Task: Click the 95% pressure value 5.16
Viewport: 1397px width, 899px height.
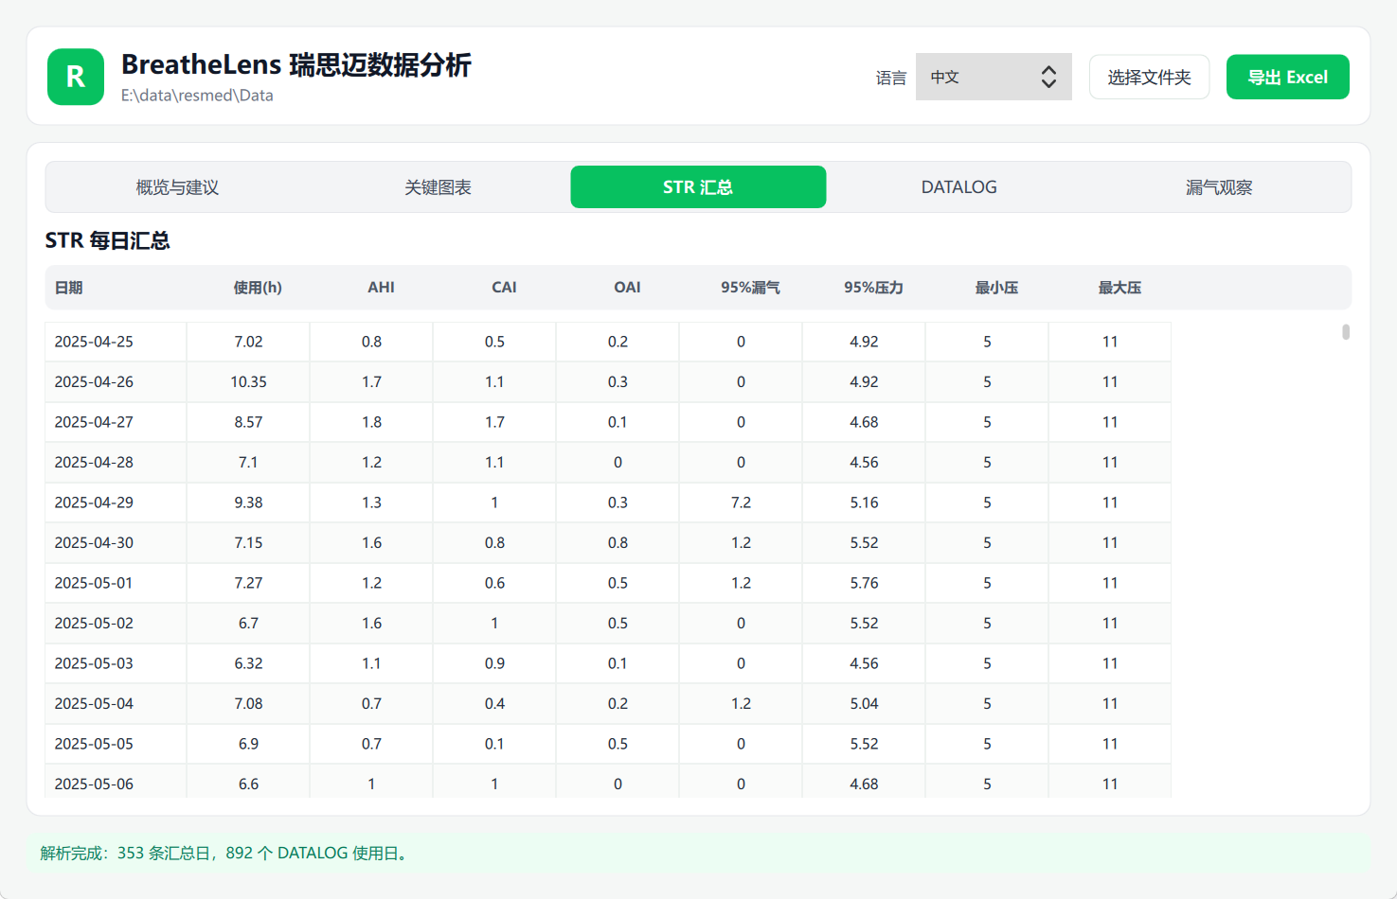Action: pos(864,502)
